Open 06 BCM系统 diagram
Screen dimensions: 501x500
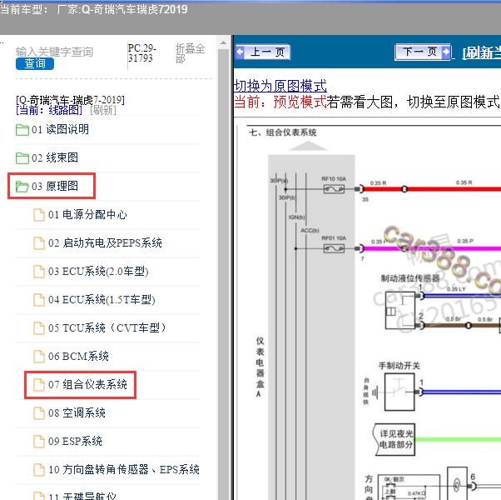pyautogui.click(x=78, y=357)
